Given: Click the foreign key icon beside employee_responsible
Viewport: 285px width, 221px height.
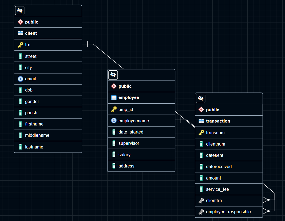Looking at the screenshot, I should click(201, 212).
